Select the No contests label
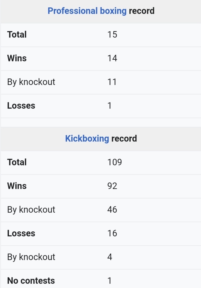201x288 pixels. [31, 281]
